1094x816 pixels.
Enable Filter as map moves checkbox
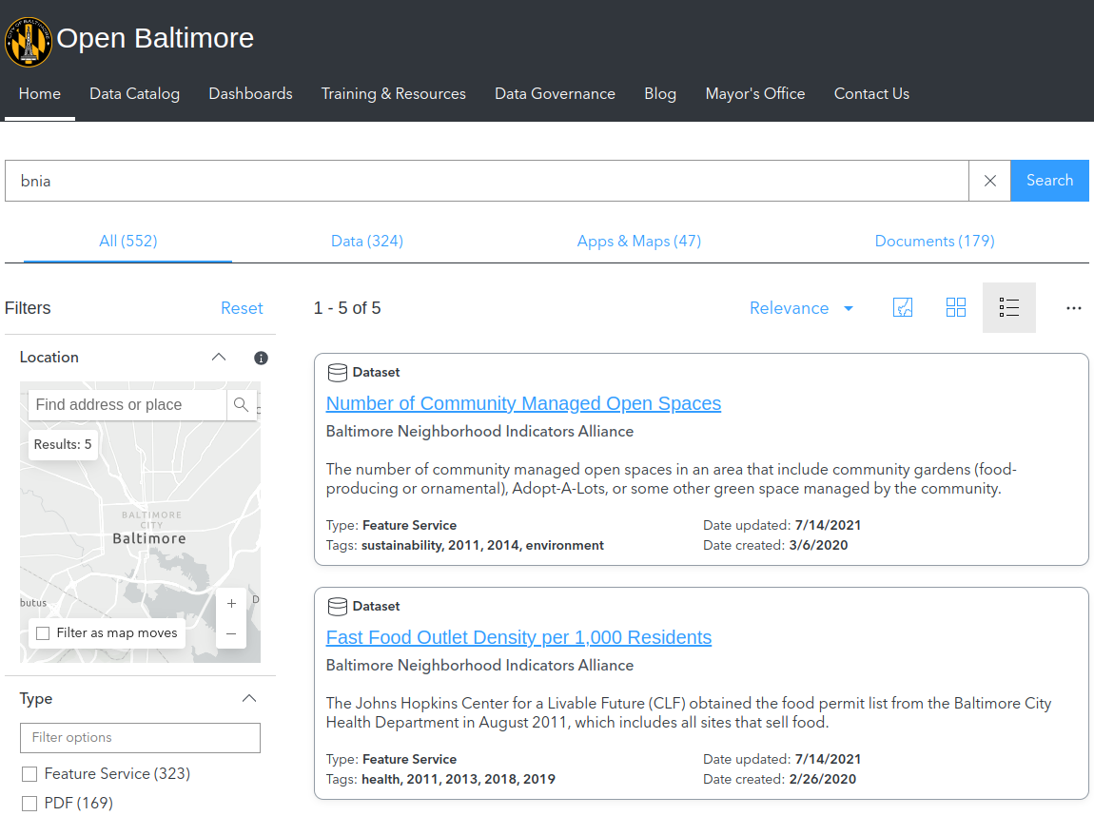click(x=43, y=633)
